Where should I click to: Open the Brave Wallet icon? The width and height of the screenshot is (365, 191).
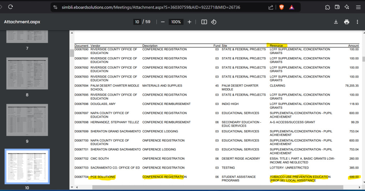point(337,7)
